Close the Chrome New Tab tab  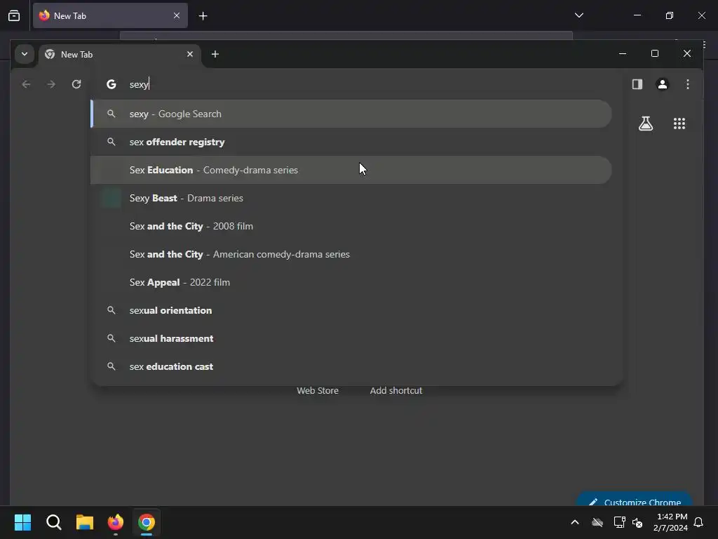(x=190, y=54)
